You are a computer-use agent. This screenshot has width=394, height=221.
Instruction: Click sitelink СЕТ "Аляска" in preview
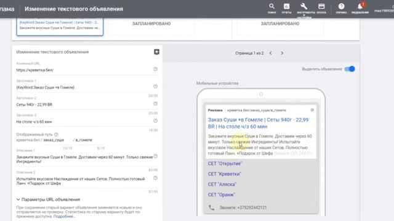[222, 184]
